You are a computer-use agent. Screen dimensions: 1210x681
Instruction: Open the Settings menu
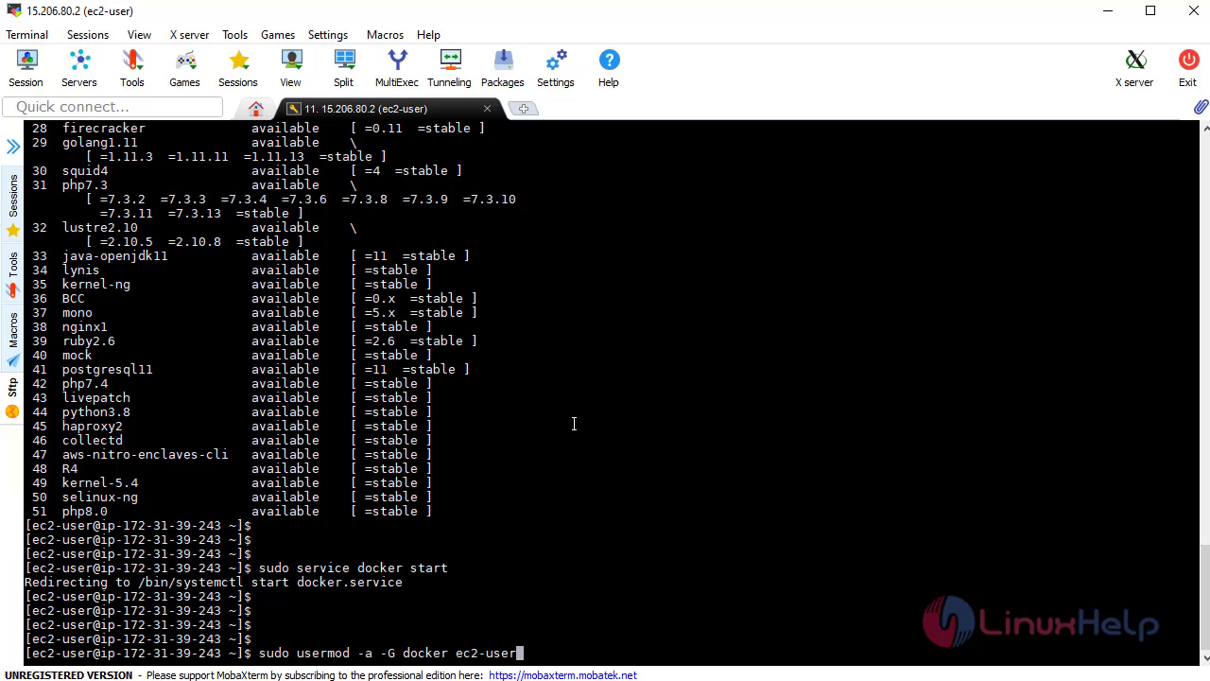point(328,34)
